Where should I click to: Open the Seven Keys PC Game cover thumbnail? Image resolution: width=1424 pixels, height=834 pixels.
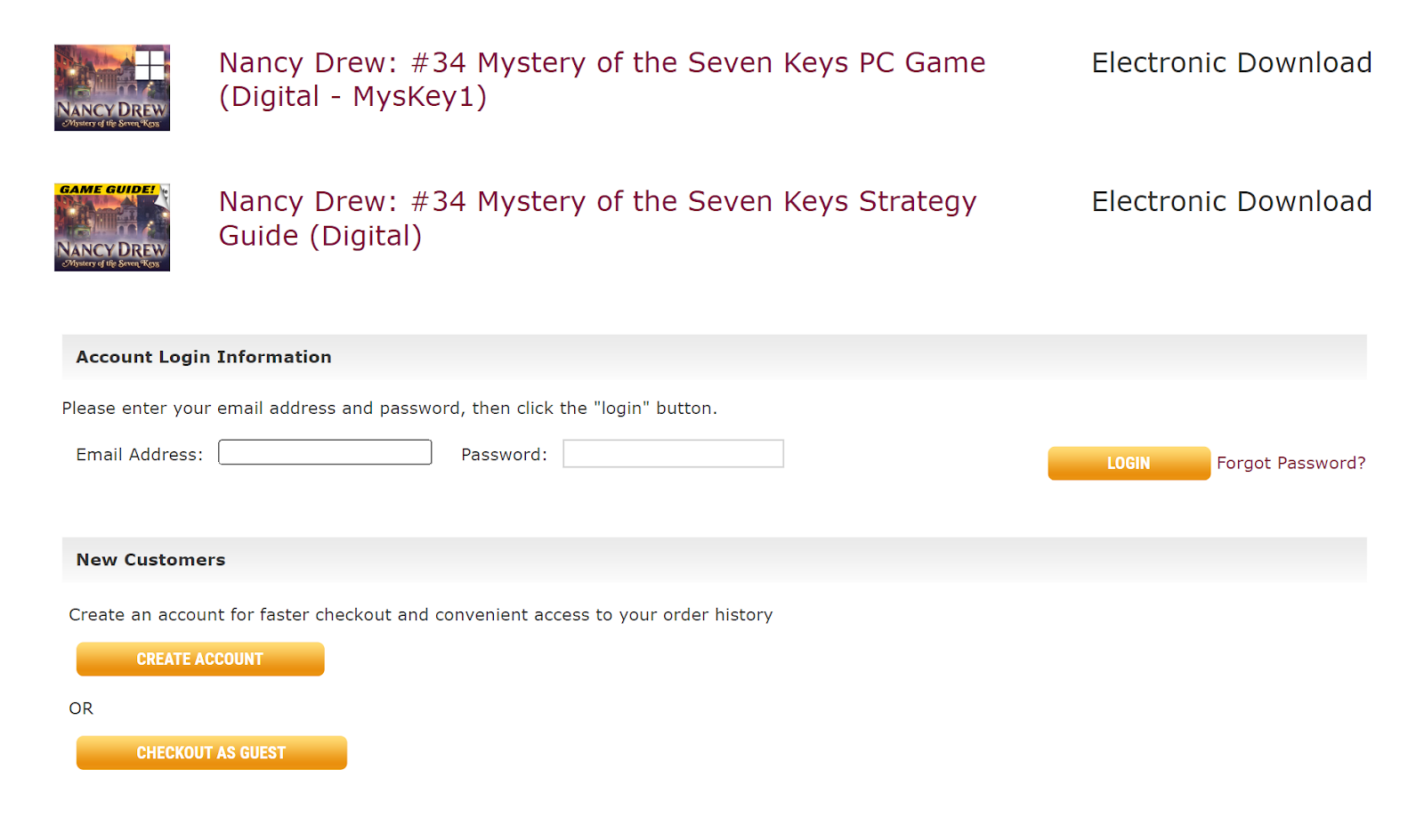(x=112, y=88)
